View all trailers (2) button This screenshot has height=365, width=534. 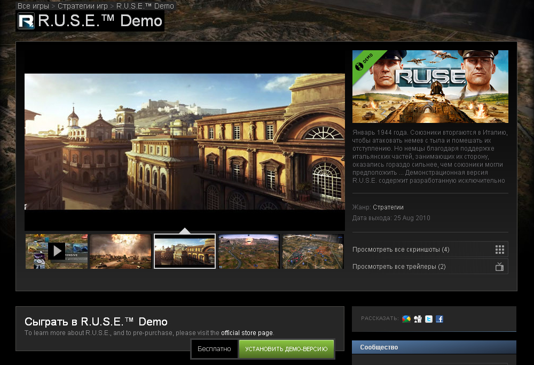pos(430,267)
